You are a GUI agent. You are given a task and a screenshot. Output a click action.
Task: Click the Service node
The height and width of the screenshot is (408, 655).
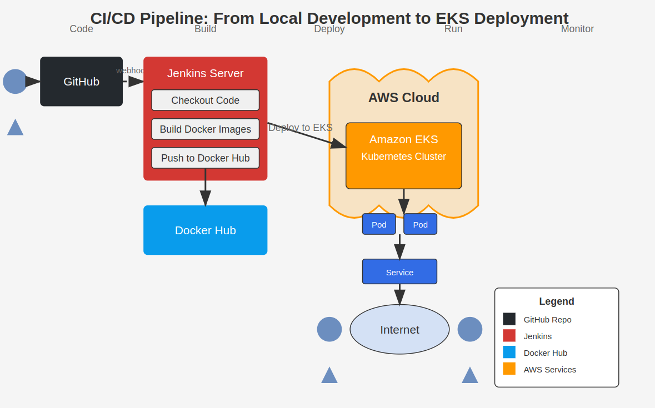[x=399, y=271]
